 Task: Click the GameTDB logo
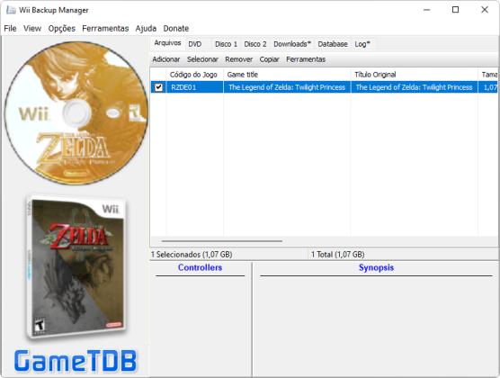tap(76, 362)
